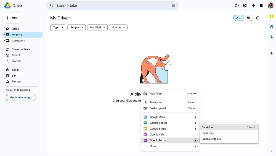Click the Folder upload icon in menu

[x=145, y=108]
